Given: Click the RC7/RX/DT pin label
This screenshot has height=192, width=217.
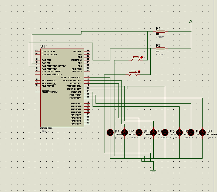Looking at the screenshot, I should pos(75,98).
